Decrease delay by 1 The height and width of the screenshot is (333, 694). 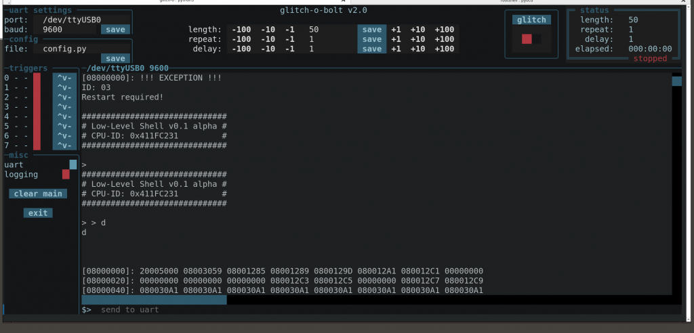[289, 49]
